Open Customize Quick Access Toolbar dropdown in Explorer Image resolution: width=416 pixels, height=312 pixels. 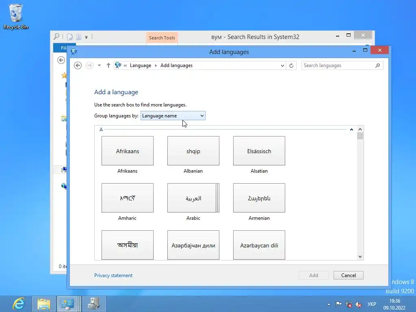[86, 37]
